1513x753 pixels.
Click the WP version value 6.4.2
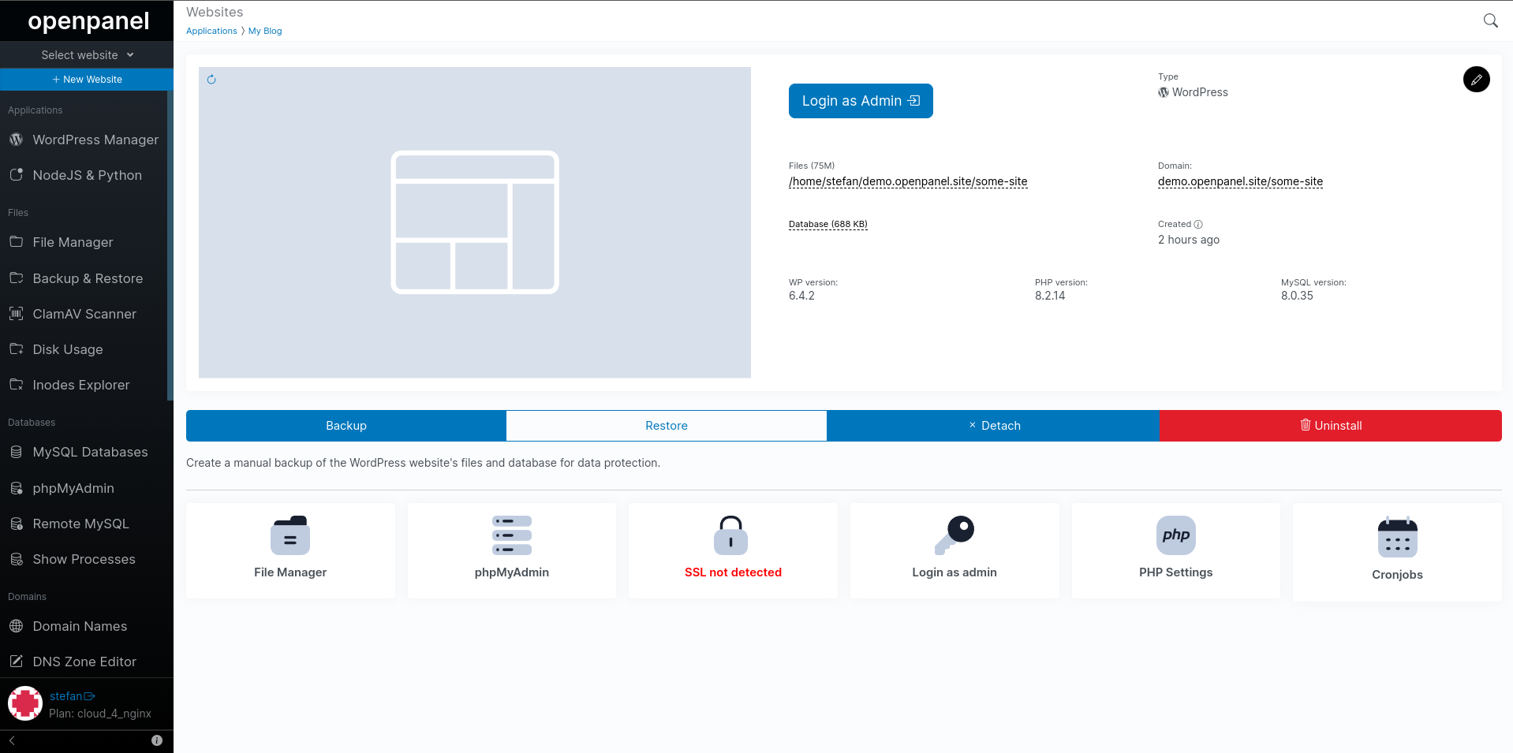tap(801, 296)
